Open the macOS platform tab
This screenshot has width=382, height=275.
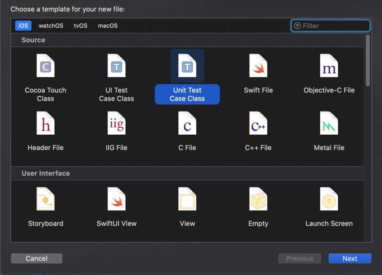pyautogui.click(x=107, y=26)
